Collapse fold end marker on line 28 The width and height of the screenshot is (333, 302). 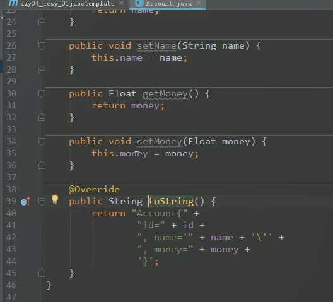click(x=42, y=69)
